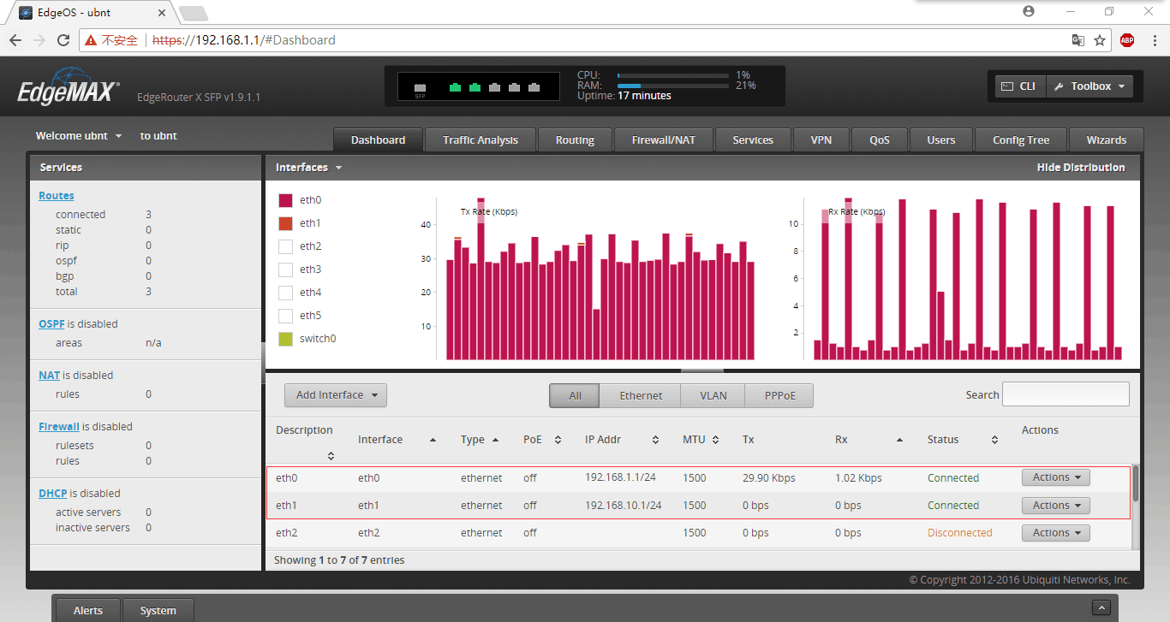Sort table by Status column arrows
1170x622 pixels.
pos(994,440)
